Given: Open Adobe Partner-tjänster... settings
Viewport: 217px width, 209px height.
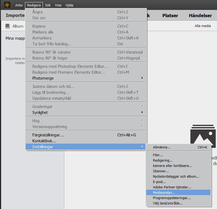Looking at the screenshot, I should coord(178,187).
